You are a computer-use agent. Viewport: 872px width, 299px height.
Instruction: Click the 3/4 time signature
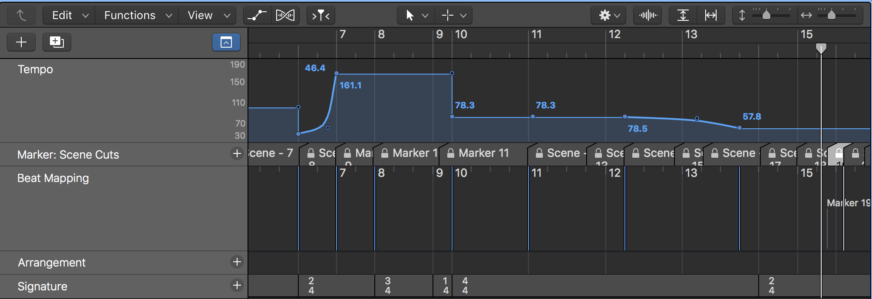tap(387, 286)
